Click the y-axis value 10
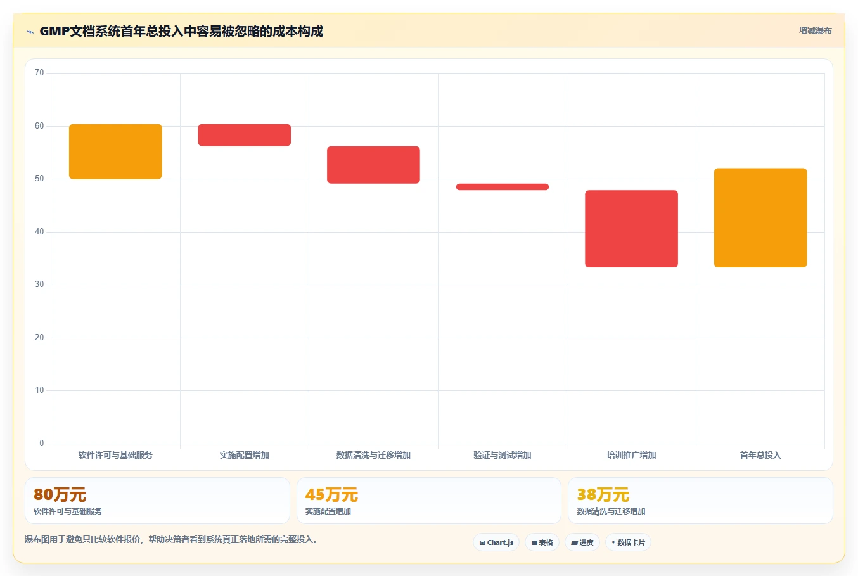The image size is (858, 576). [x=39, y=390]
